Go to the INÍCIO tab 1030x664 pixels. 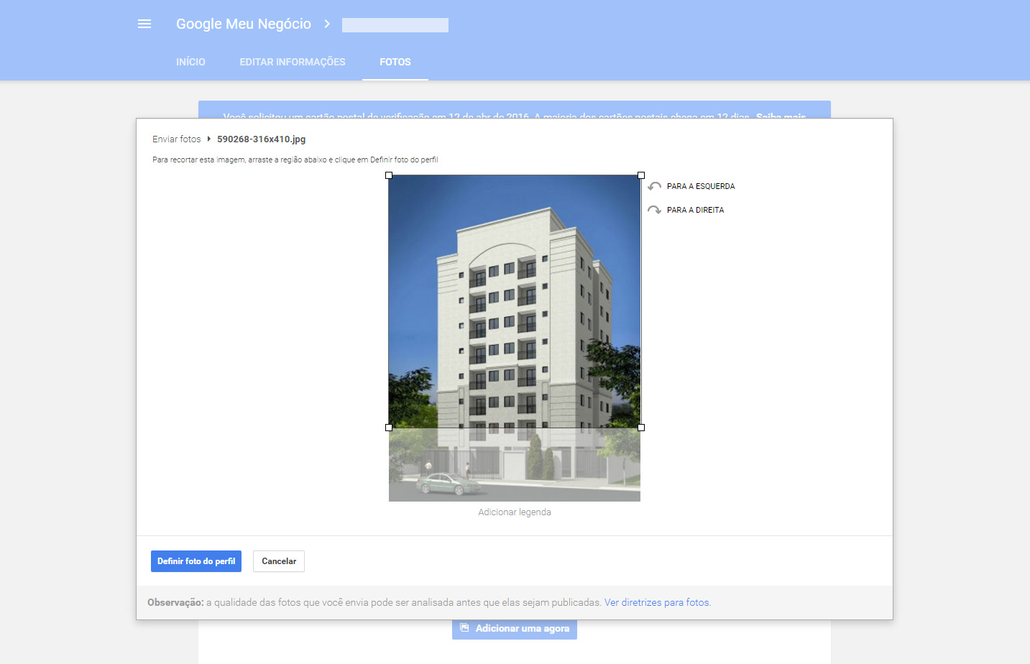pos(190,62)
